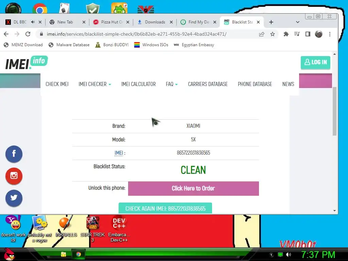Open NEWS menu item
This screenshot has width=348, height=261.
tap(288, 84)
